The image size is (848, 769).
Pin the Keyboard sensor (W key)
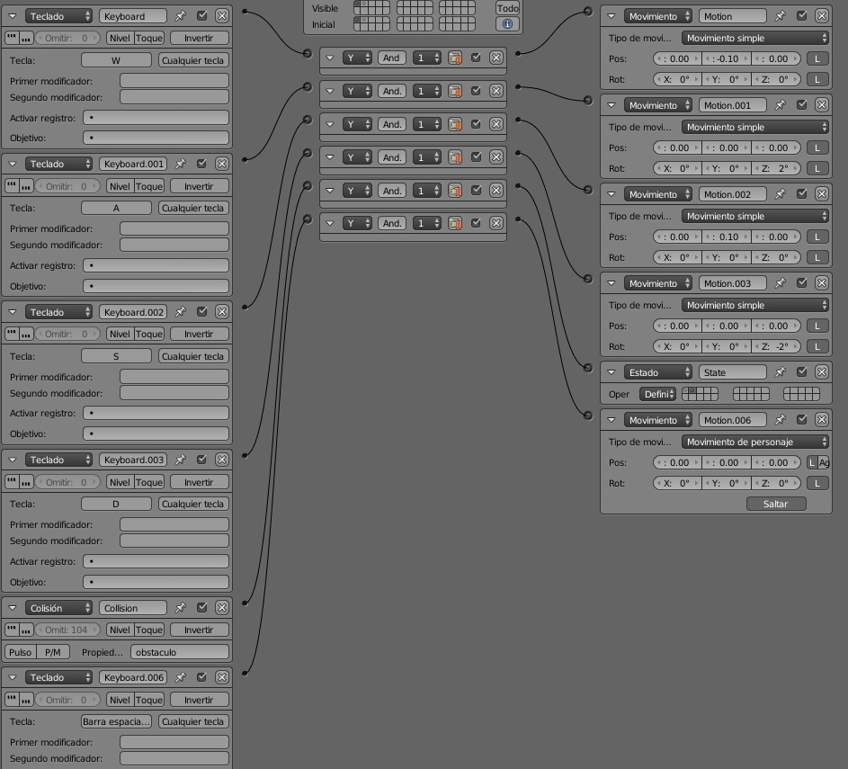tap(181, 16)
